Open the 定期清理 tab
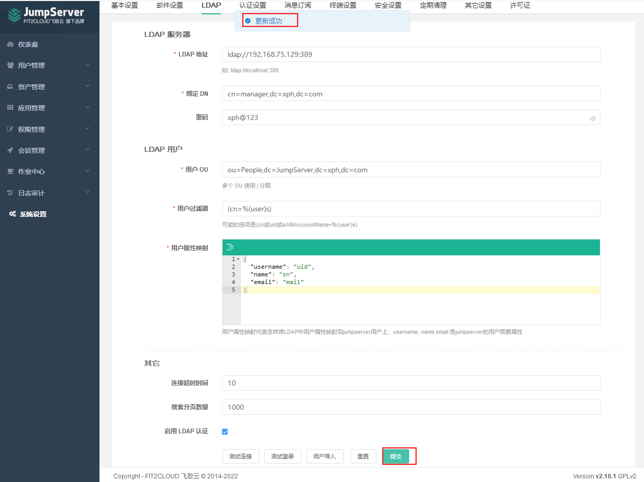The image size is (644, 482). point(433,6)
